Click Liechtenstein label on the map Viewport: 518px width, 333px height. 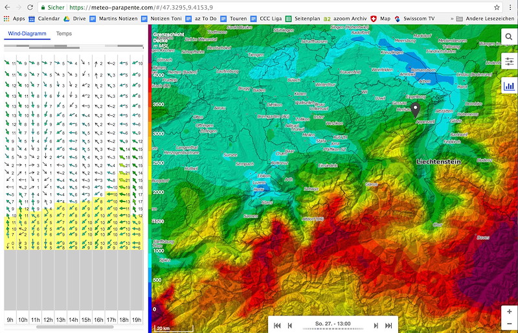tap(438, 162)
